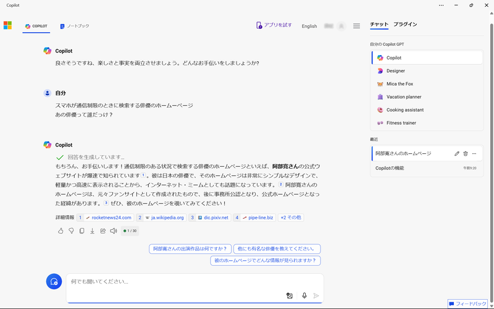Dislike the response with thumbs down

(x=71, y=231)
